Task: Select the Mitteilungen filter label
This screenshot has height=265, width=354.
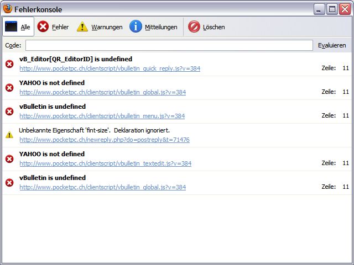Action: pyautogui.click(x=161, y=27)
